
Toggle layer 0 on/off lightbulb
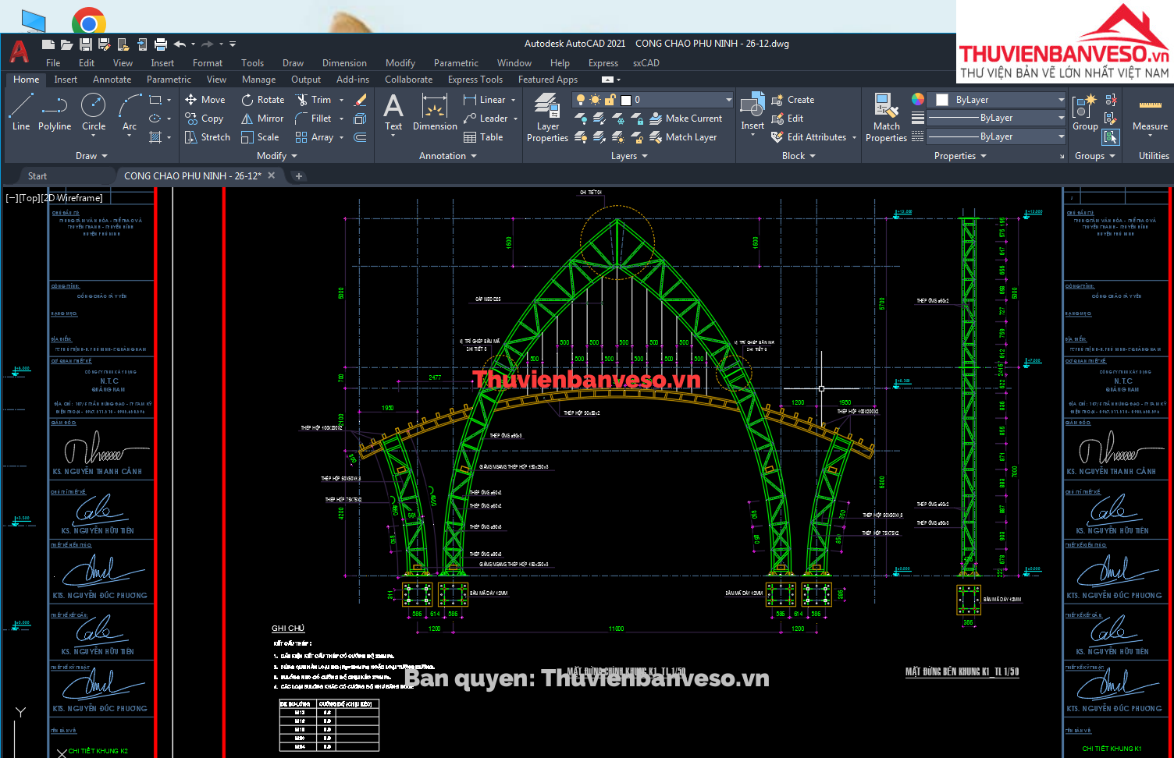[581, 100]
